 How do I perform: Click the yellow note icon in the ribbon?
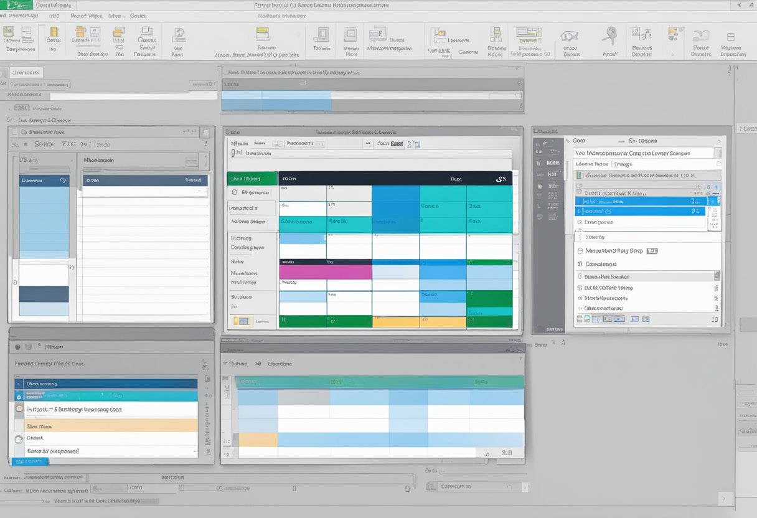pyautogui.click(x=262, y=33)
